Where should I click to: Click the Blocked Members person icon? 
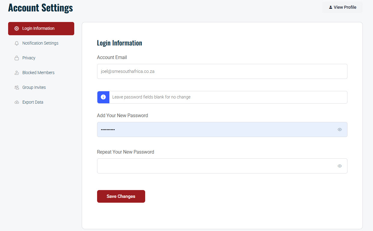[x=17, y=73]
